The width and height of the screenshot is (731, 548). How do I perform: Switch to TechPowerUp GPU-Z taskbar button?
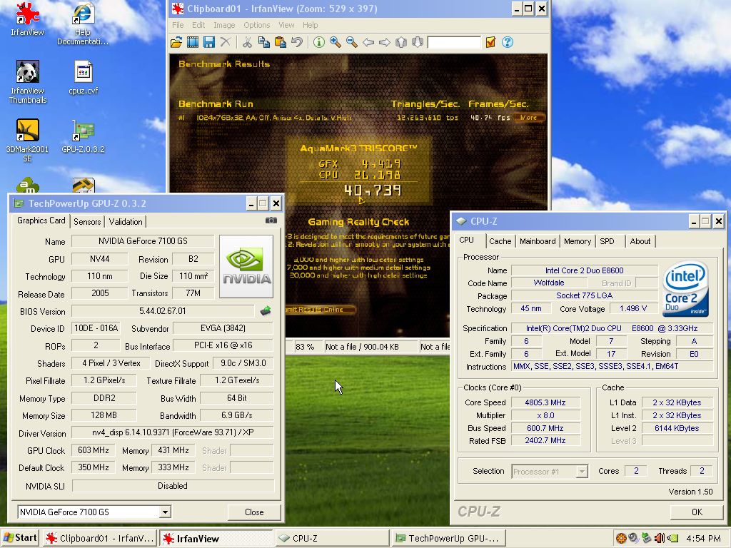click(x=448, y=538)
